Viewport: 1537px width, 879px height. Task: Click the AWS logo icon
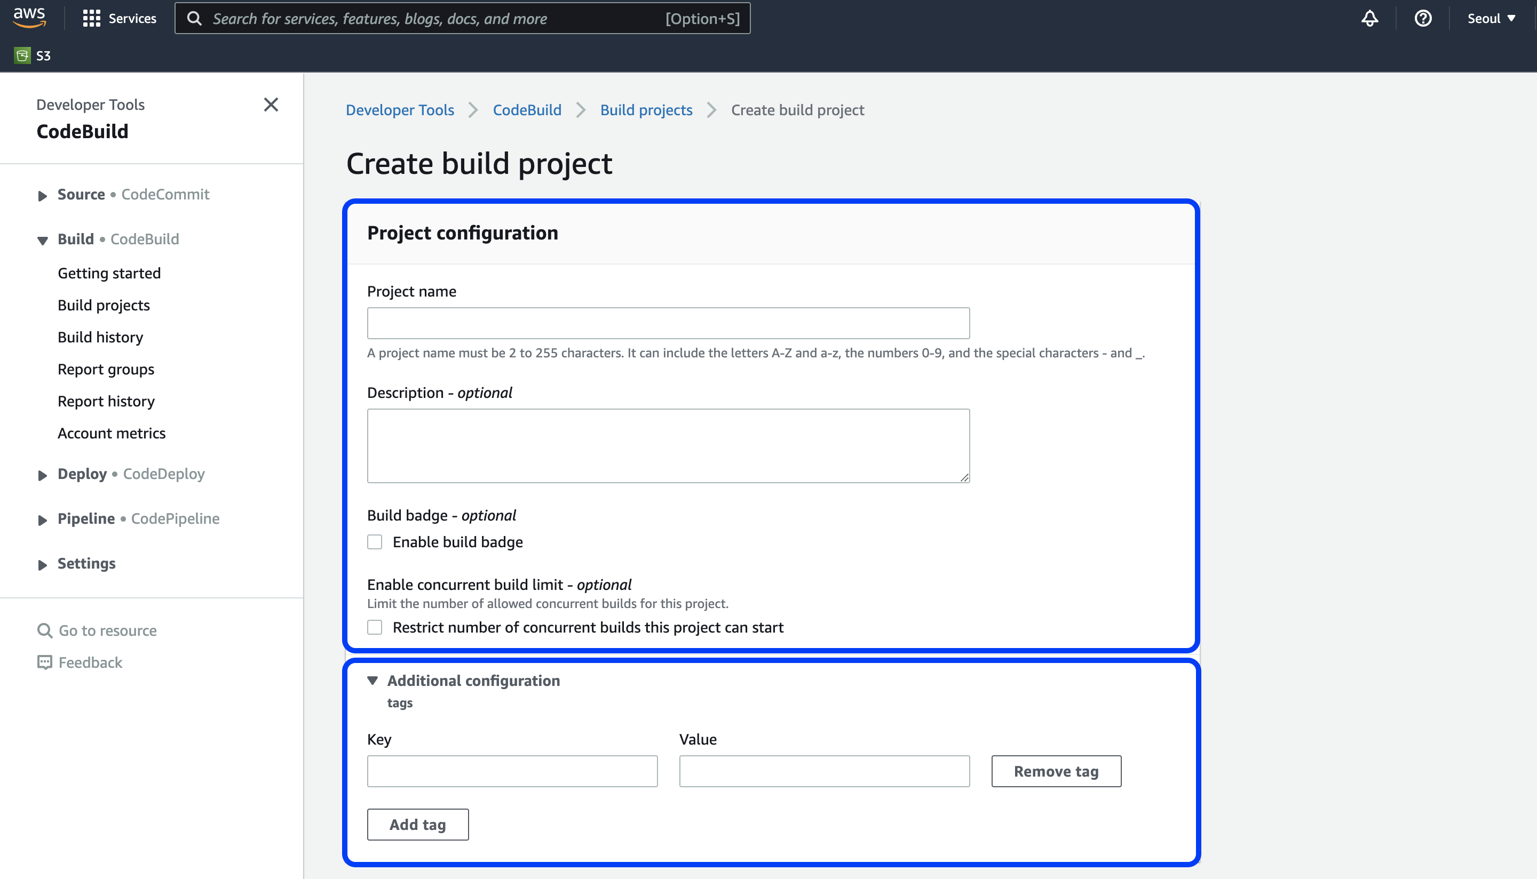(29, 18)
